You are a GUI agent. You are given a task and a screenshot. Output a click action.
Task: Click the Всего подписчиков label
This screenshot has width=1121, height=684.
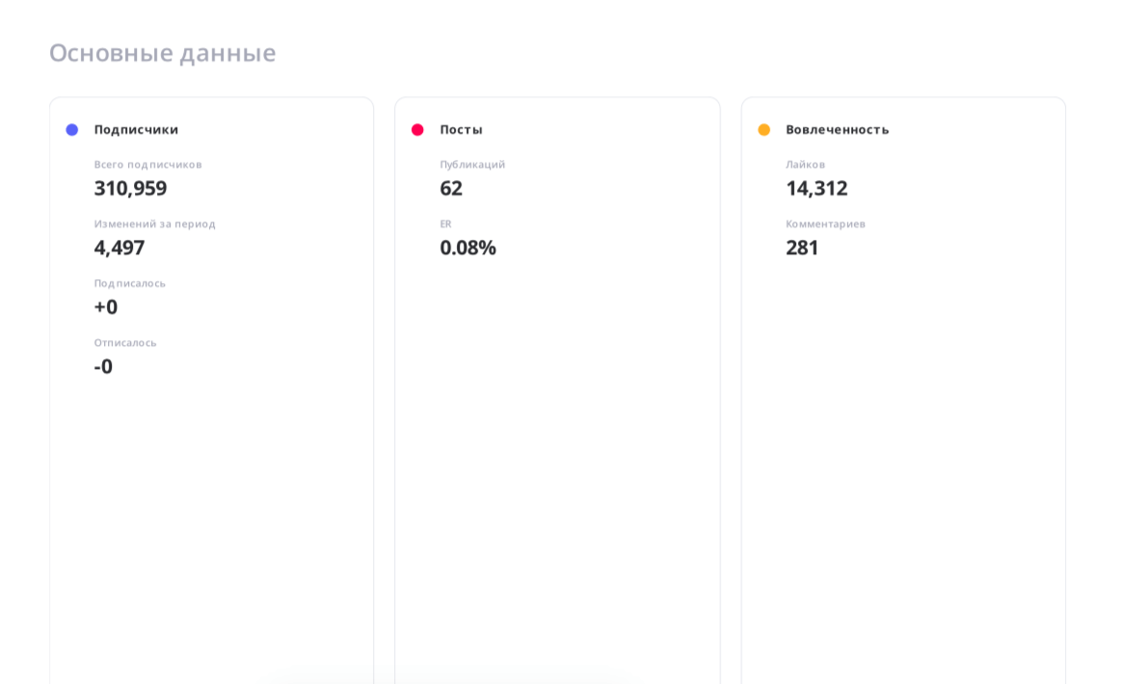147,165
